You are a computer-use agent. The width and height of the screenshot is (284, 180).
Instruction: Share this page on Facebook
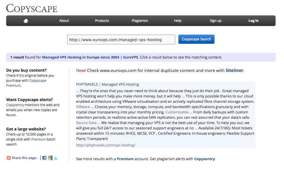tap(44, 158)
